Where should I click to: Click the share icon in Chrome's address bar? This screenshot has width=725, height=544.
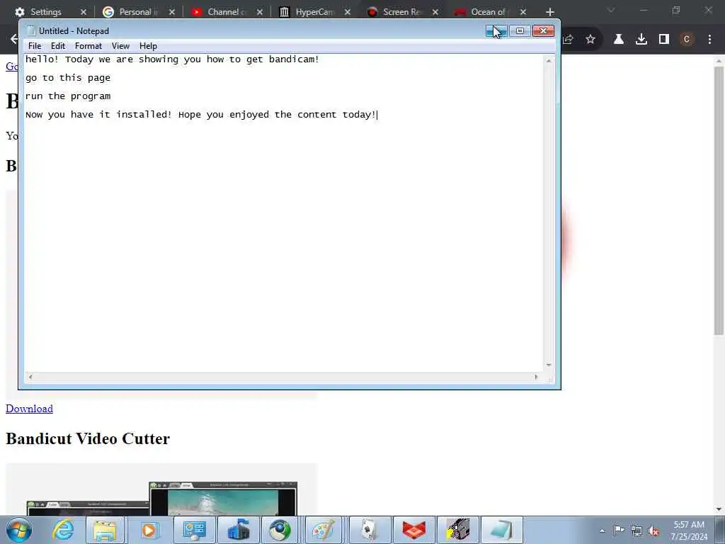pos(569,40)
